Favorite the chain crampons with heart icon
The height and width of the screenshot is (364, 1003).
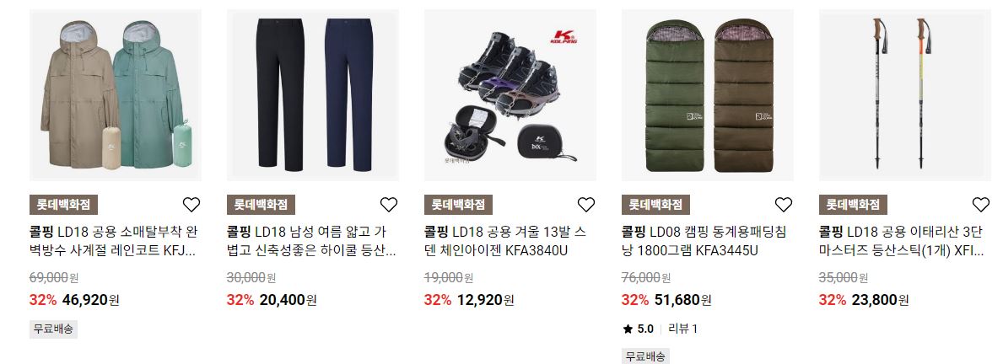pyautogui.click(x=586, y=205)
